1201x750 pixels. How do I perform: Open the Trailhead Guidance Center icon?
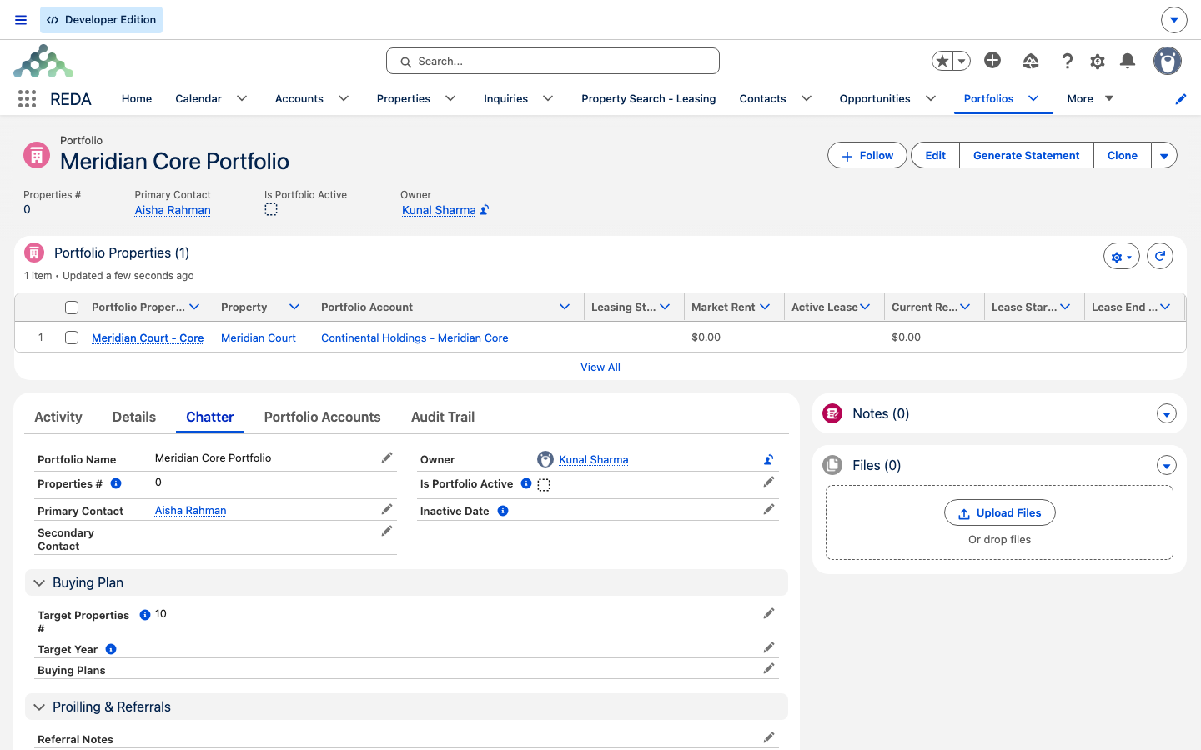[x=1031, y=61]
